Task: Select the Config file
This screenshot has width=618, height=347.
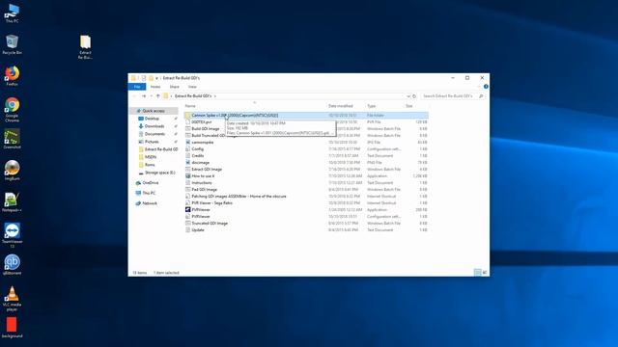Action: tap(197, 149)
